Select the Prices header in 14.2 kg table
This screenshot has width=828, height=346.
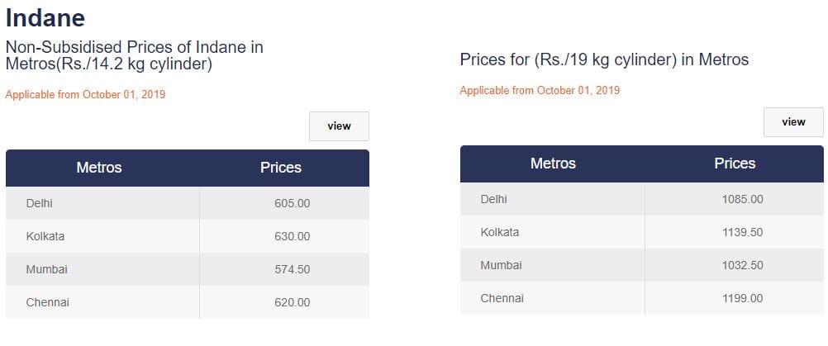click(281, 168)
